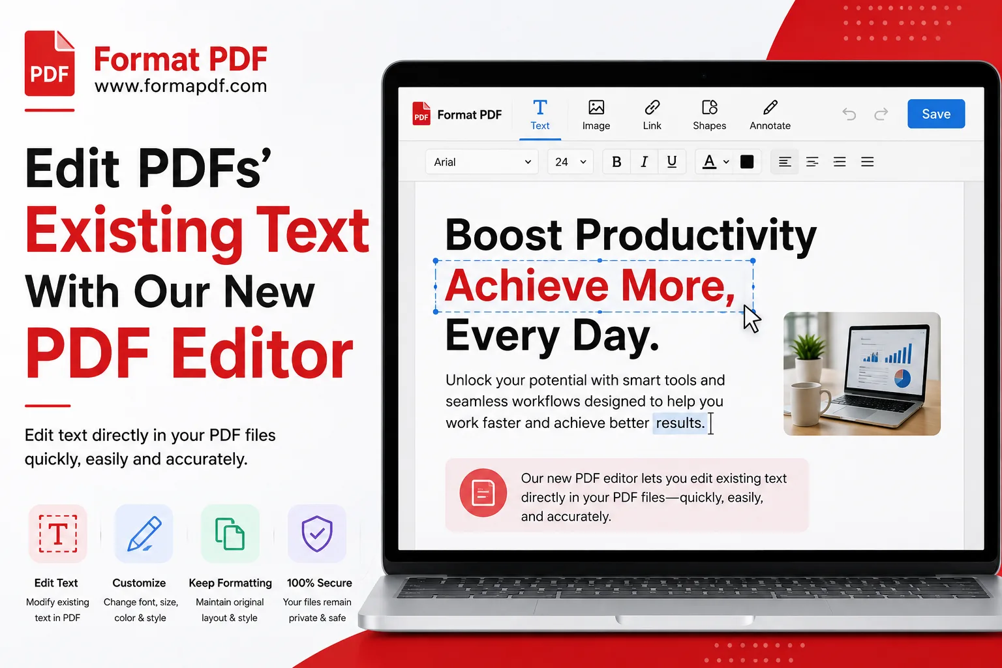
Task: Click the Keep Formatting copy icon
Action: click(230, 534)
